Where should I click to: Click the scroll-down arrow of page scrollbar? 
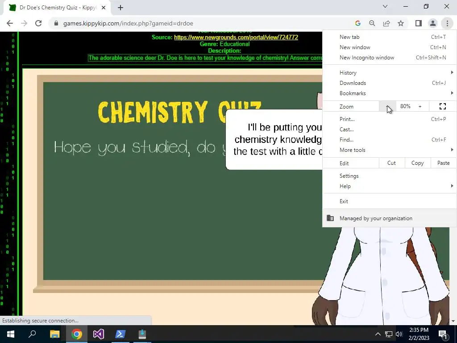pyautogui.click(x=453, y=321)
